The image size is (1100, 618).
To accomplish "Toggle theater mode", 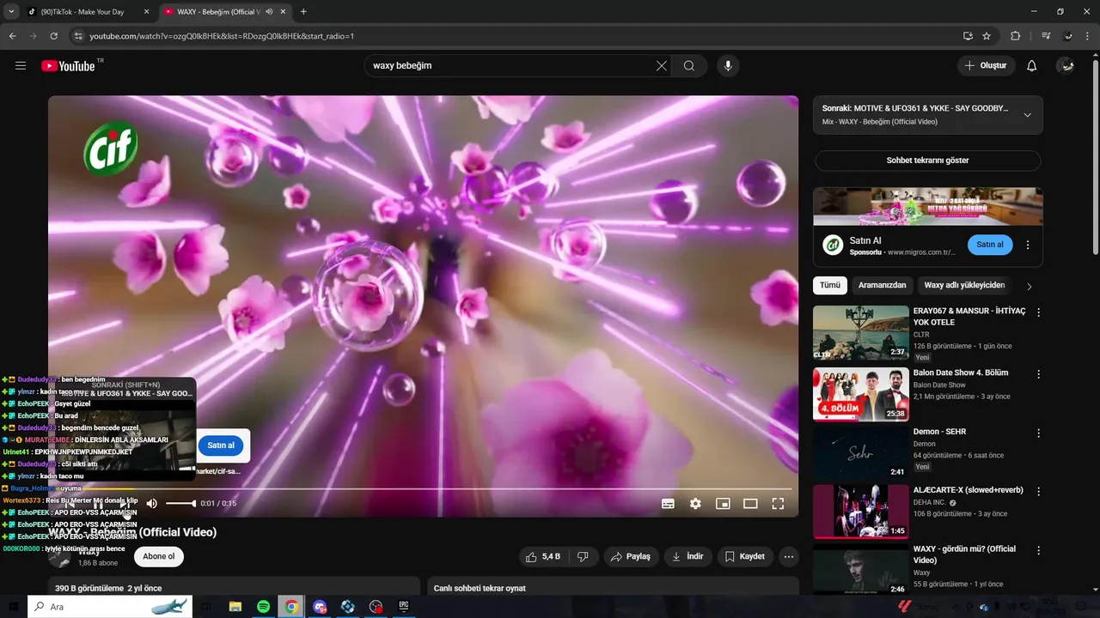I will 750,504.
